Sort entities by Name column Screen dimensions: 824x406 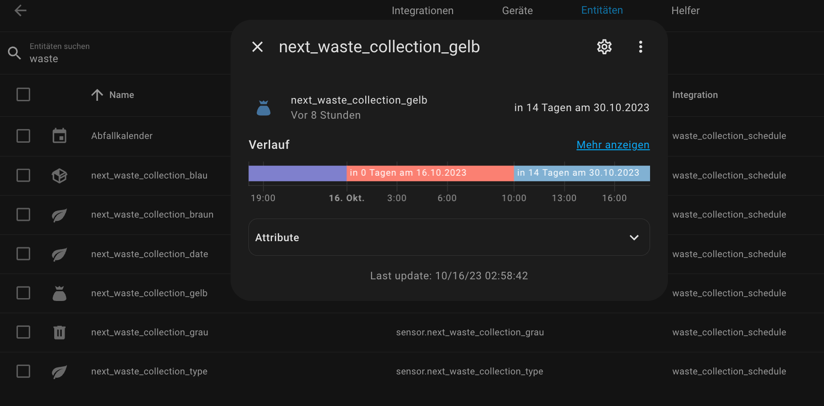[x=121, y=95]
